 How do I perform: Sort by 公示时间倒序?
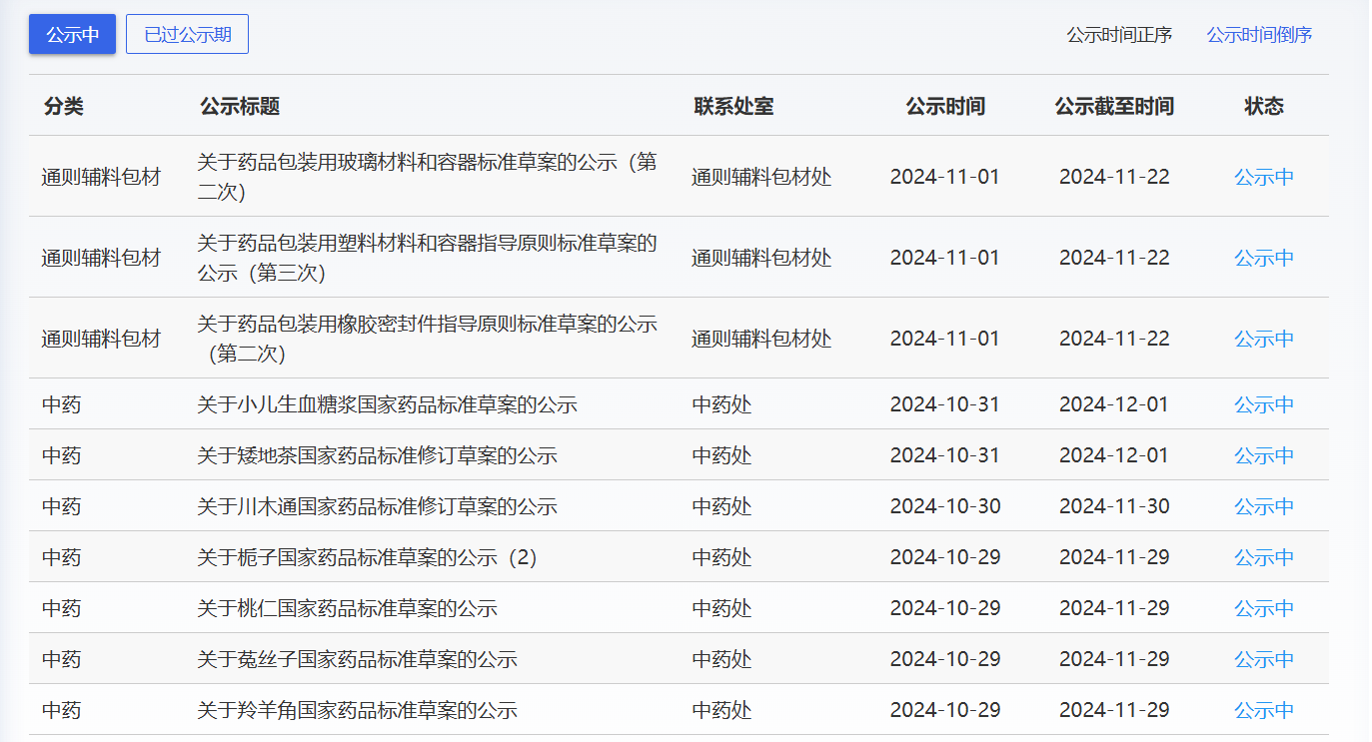pos(1258,35)
